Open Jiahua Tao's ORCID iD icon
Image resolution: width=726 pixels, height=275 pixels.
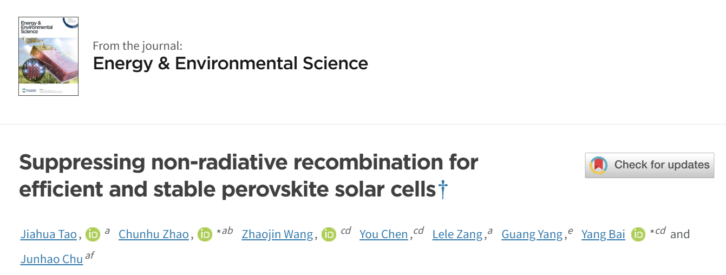93,234
